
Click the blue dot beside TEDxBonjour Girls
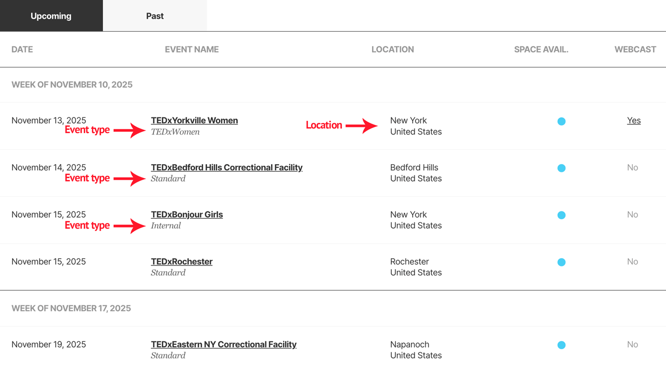561,215
